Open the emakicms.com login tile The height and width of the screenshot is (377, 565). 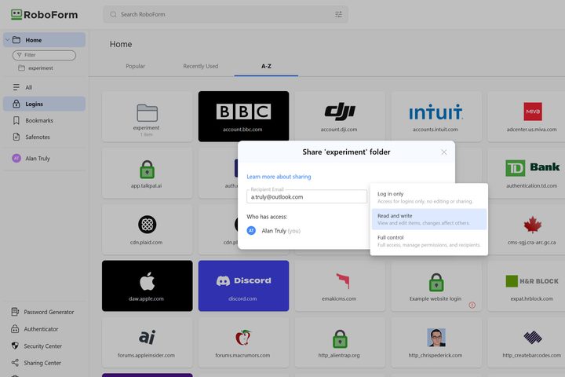point(340,286)
